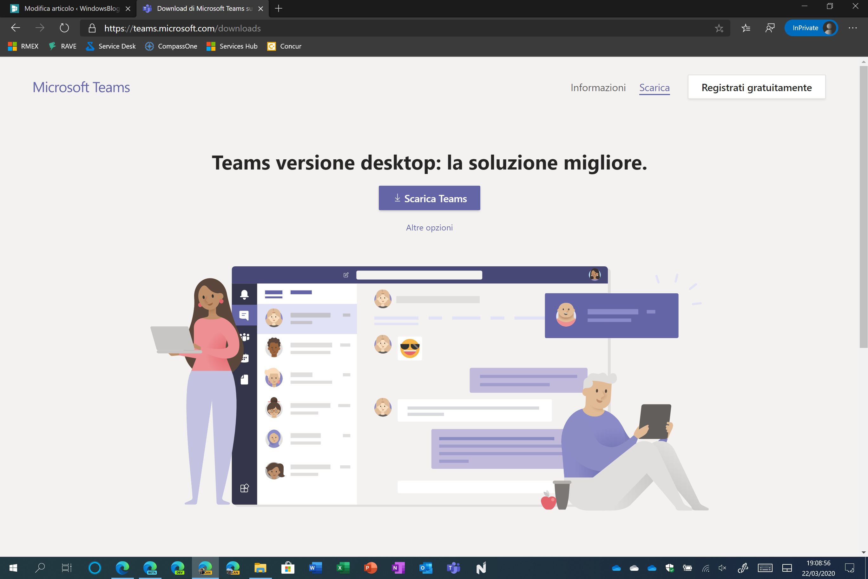Open the Informazioni page
Image resolution: width=868 pixels, height=579 pixels.
point(598,88)
